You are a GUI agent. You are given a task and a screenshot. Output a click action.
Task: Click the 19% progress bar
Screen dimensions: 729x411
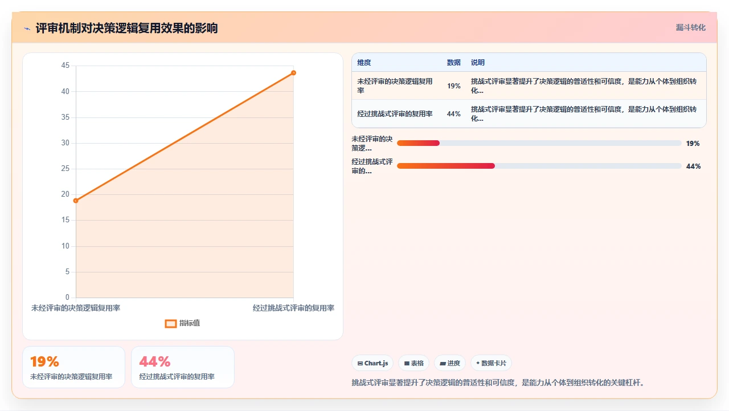tap(539, 143)
